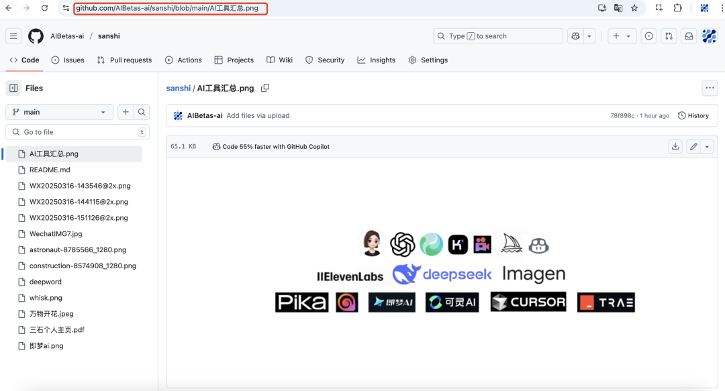
Task: Switch to the Issues tab
Action: pyautogui.click(x=68, y=60)
